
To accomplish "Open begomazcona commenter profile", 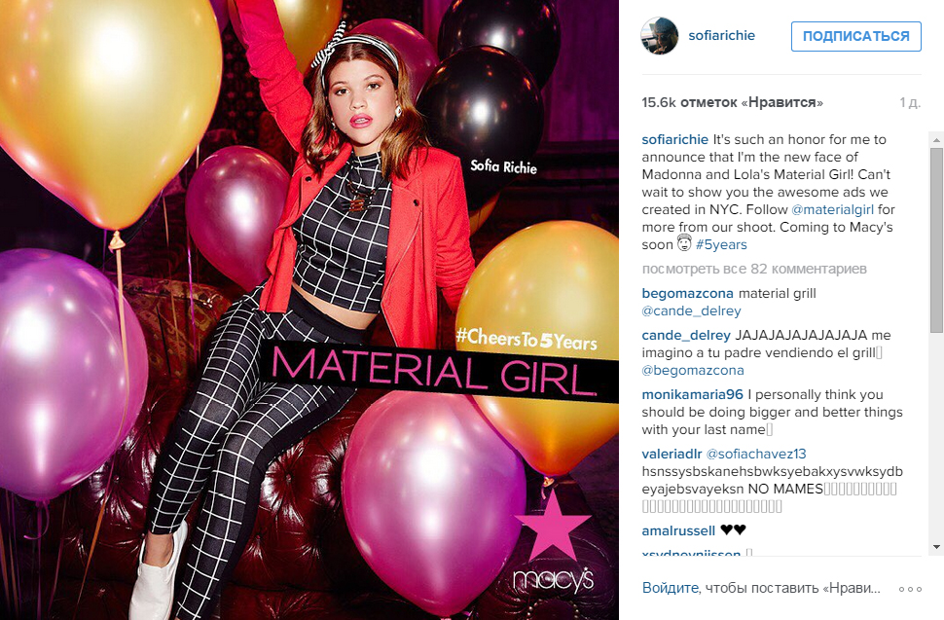I will coord(687,293).
